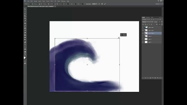Select the Blur tool
187x105 pixels.
coord(25,38)
